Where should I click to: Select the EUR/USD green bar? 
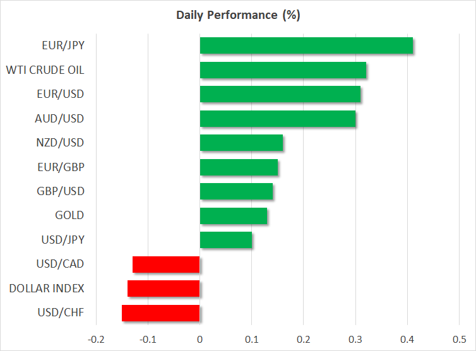(280, 94)
